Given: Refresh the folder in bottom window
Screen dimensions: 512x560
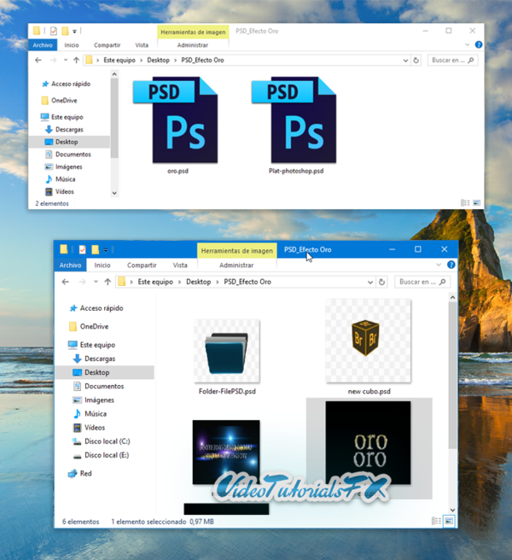Looking at the screenshot, I should [381, 282].
